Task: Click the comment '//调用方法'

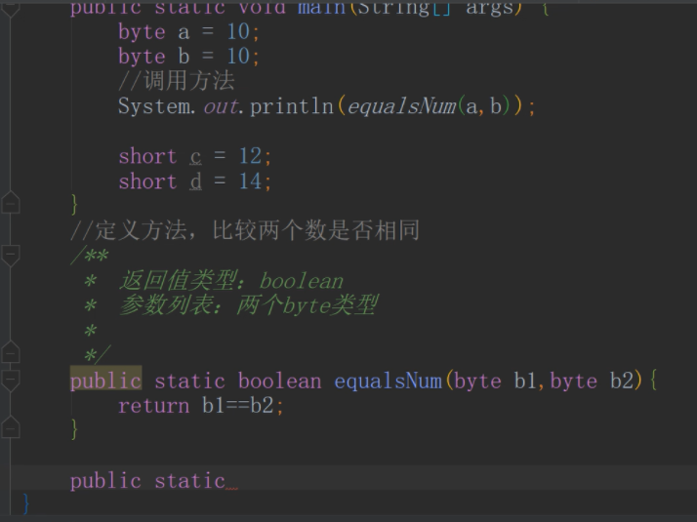Action: click(177, 81)
